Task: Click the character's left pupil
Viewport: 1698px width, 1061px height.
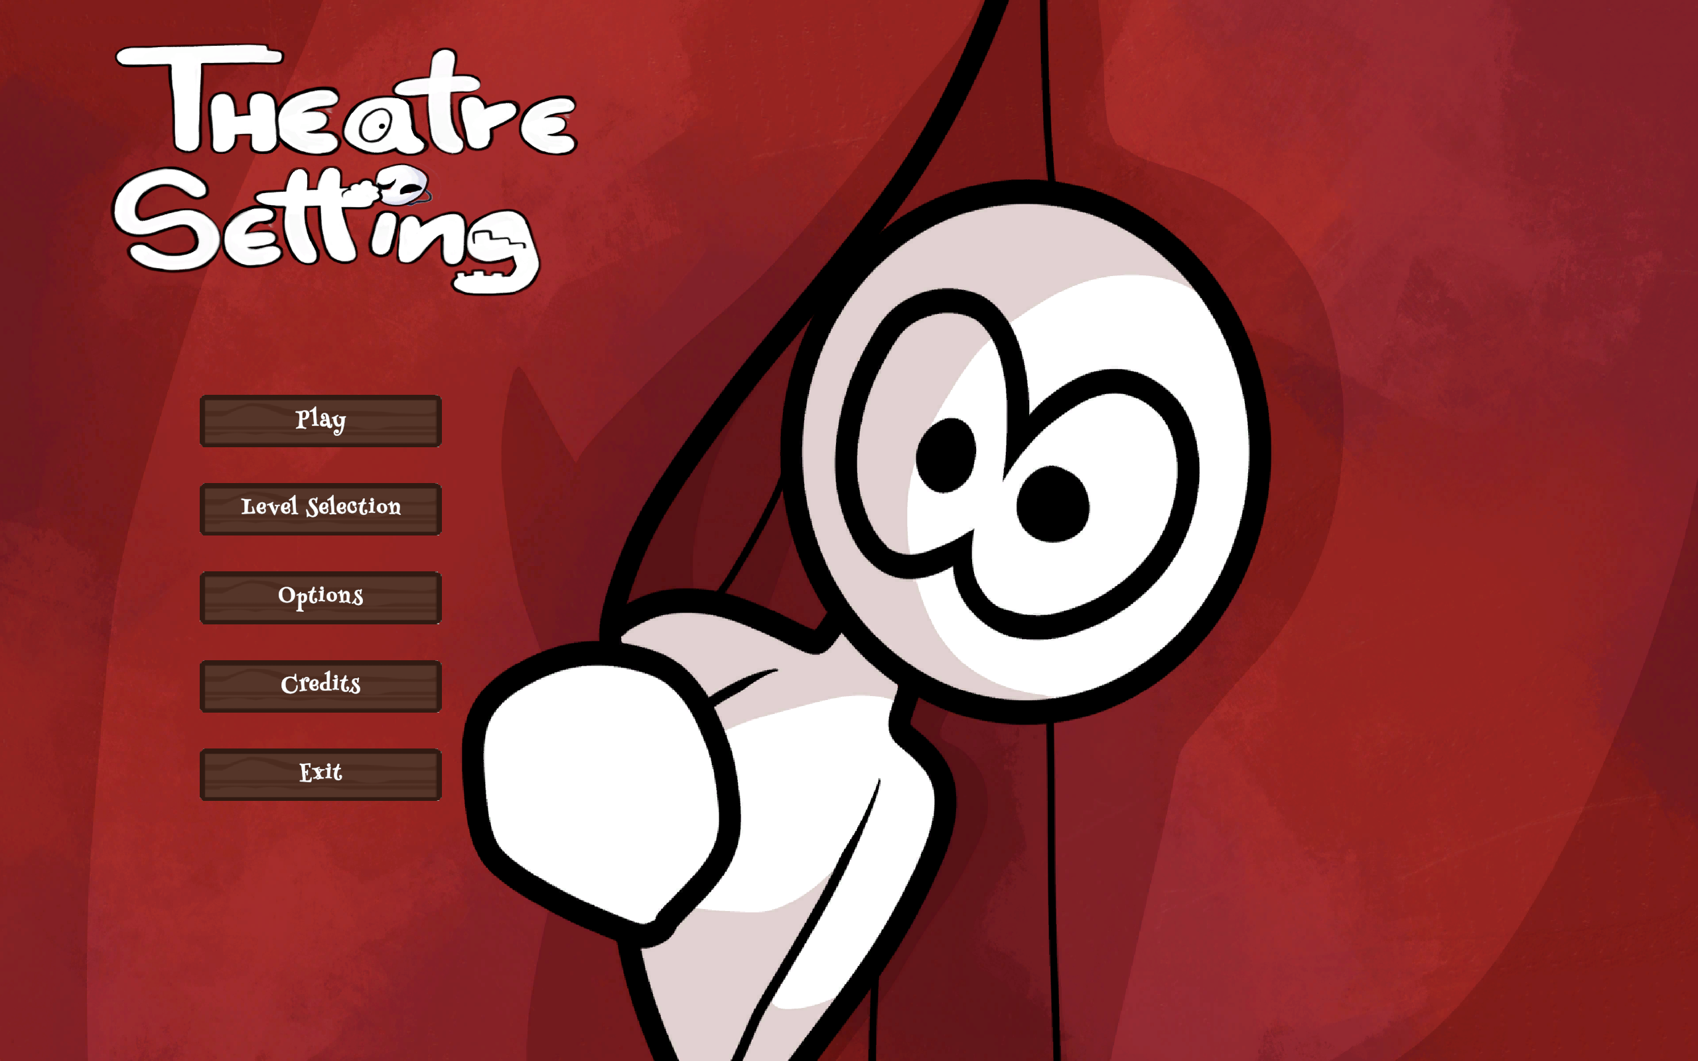Action: 946,455
